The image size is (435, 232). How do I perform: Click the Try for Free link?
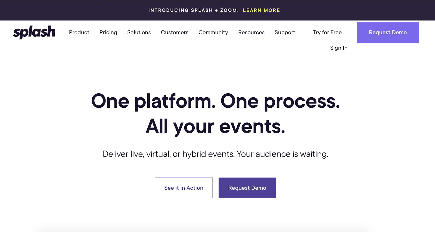(327, 32)
